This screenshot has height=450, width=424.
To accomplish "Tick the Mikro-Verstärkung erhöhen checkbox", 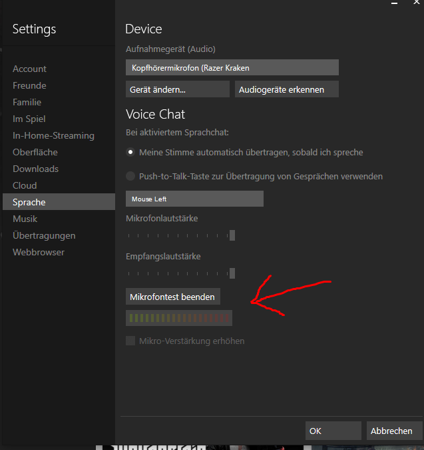I will pyautogui.click(x=130, y=341).
